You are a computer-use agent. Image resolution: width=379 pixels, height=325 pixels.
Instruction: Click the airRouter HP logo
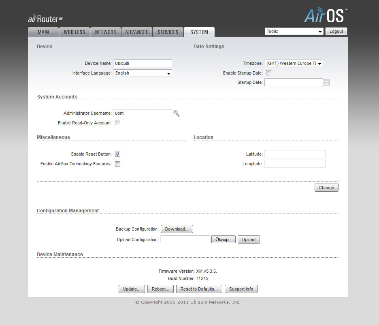(x=45, y=19)
